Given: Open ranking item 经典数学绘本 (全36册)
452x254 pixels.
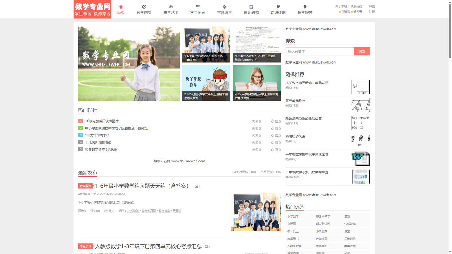Looking at the screenshot, I should click(x=102, y=149).
